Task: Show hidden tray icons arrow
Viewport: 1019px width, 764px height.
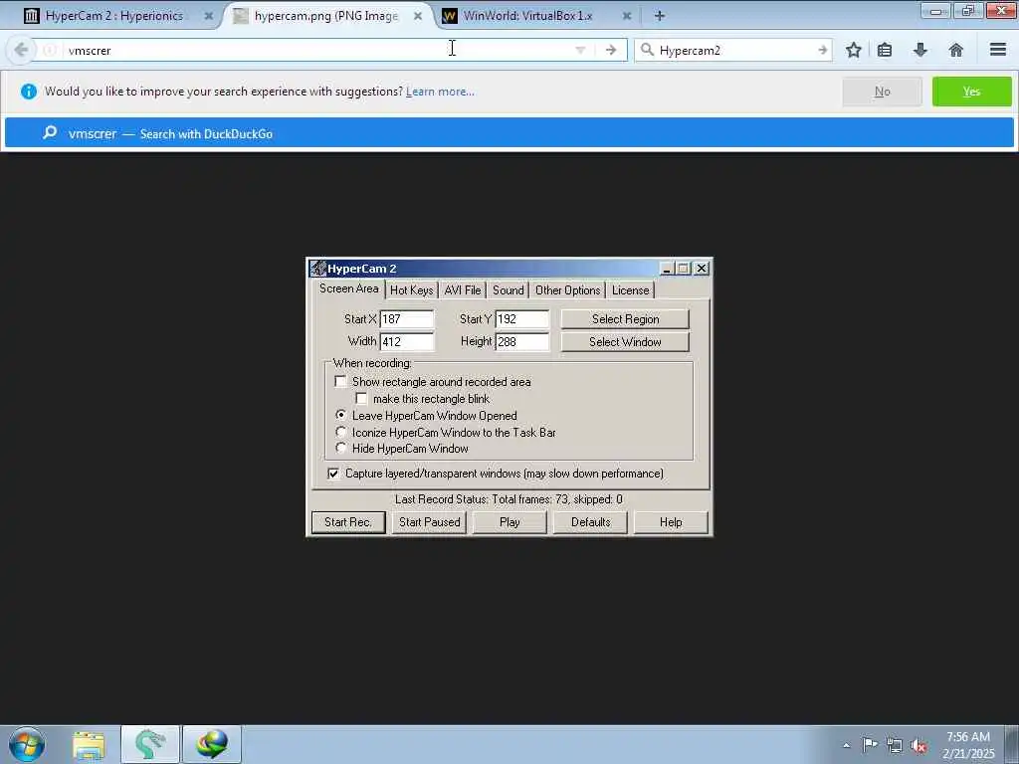Action: 846,745
